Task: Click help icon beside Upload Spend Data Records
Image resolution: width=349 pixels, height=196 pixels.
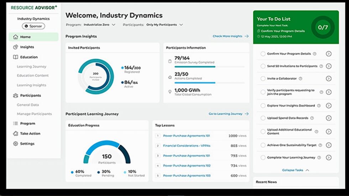Action: 312,118
